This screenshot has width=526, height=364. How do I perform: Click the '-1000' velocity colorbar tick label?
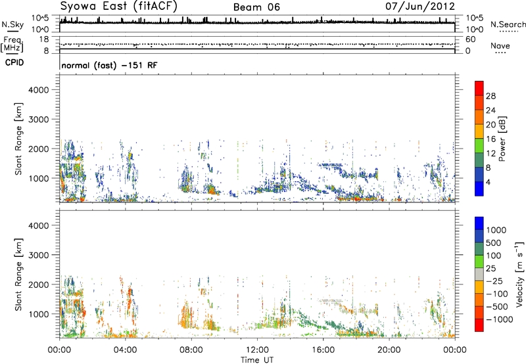coord(500,319)
